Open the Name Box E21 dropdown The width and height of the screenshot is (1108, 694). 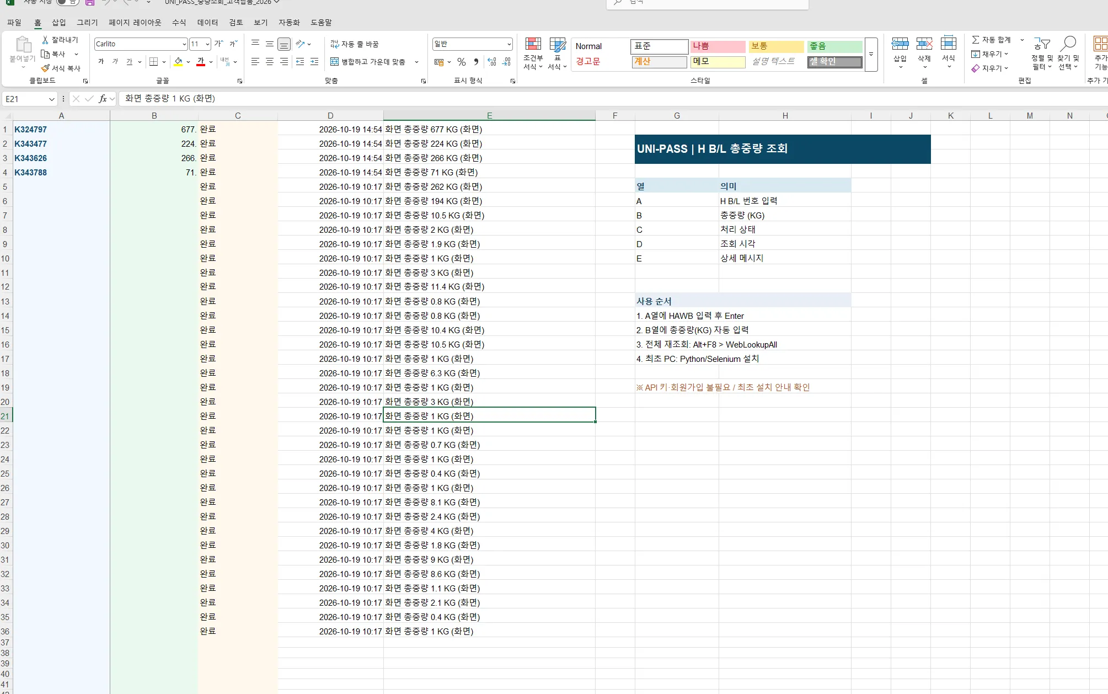click(51, 99)
